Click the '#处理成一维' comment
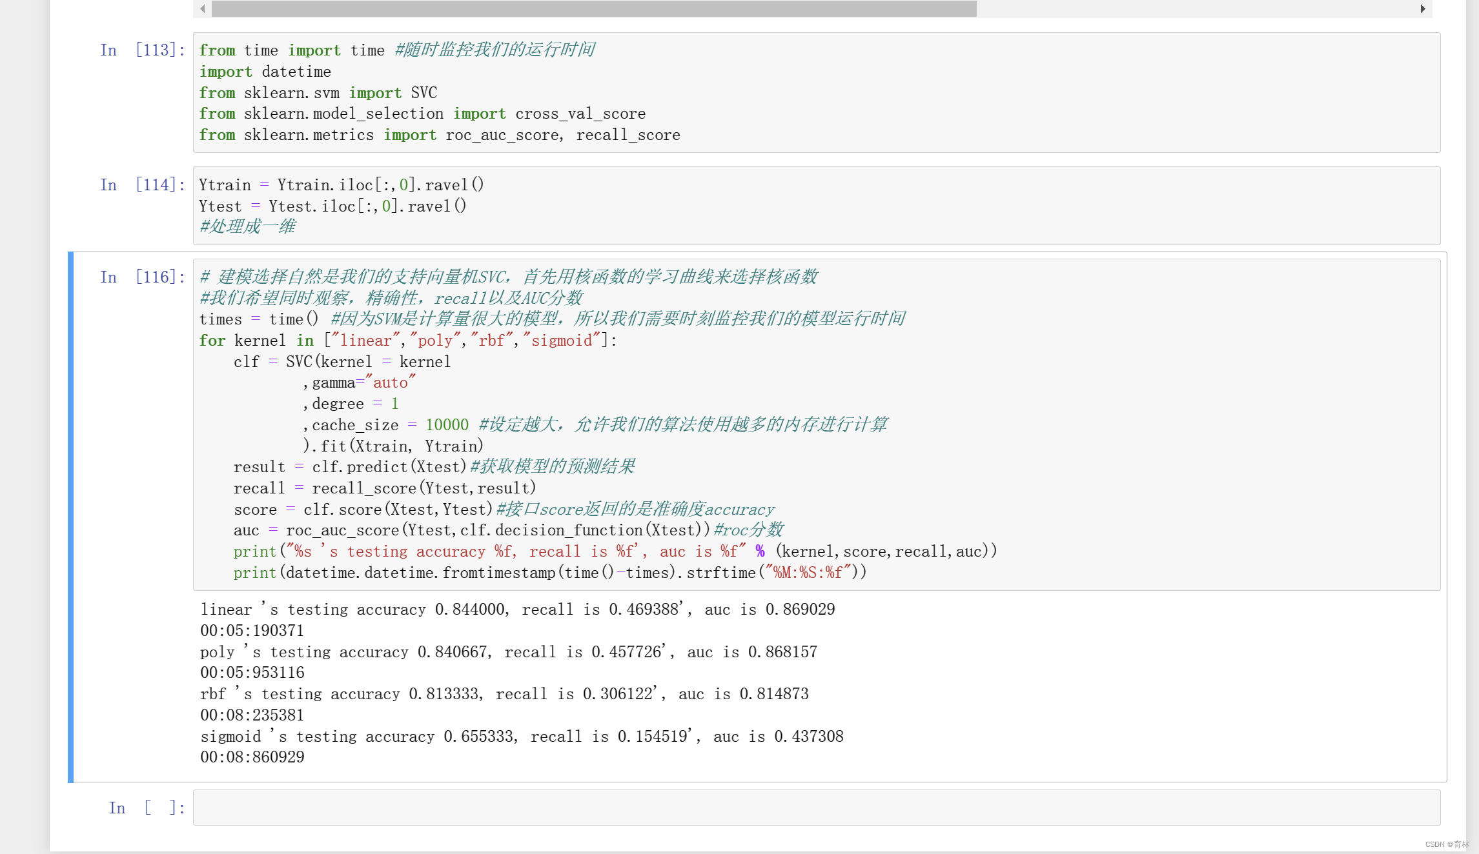The height and width of the screenshot is (854, 1479). (x=248, y=226)
